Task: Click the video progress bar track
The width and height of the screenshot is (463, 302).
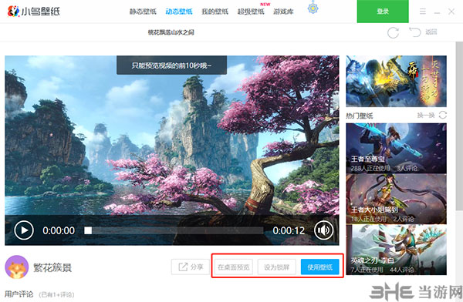Action: (174, 230)
